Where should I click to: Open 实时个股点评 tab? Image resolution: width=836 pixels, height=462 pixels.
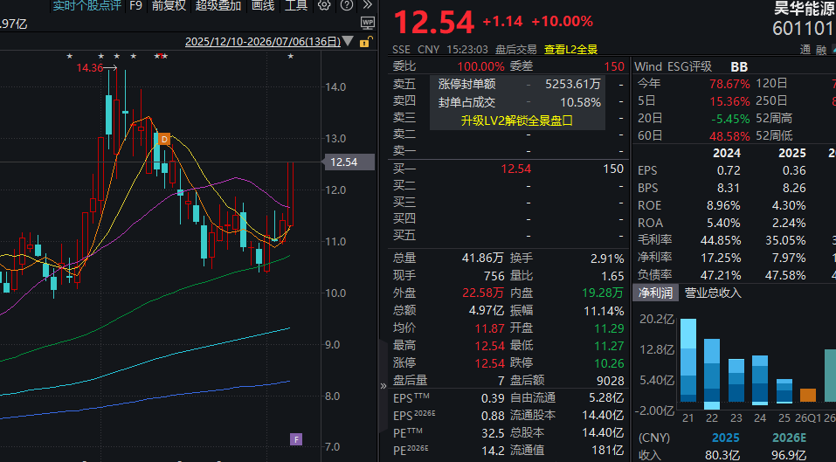86,6
